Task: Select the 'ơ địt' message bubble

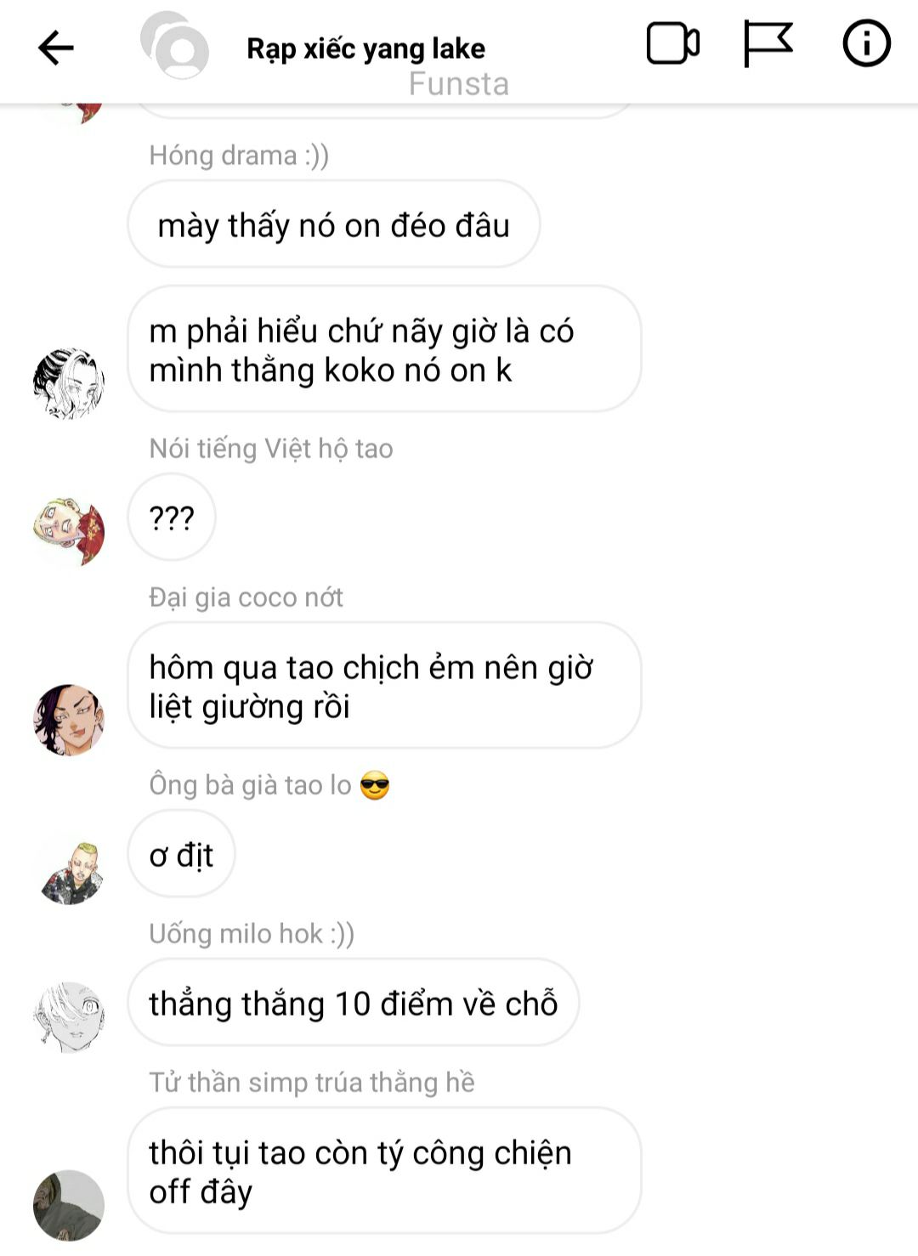Action: tap(181, 854)
